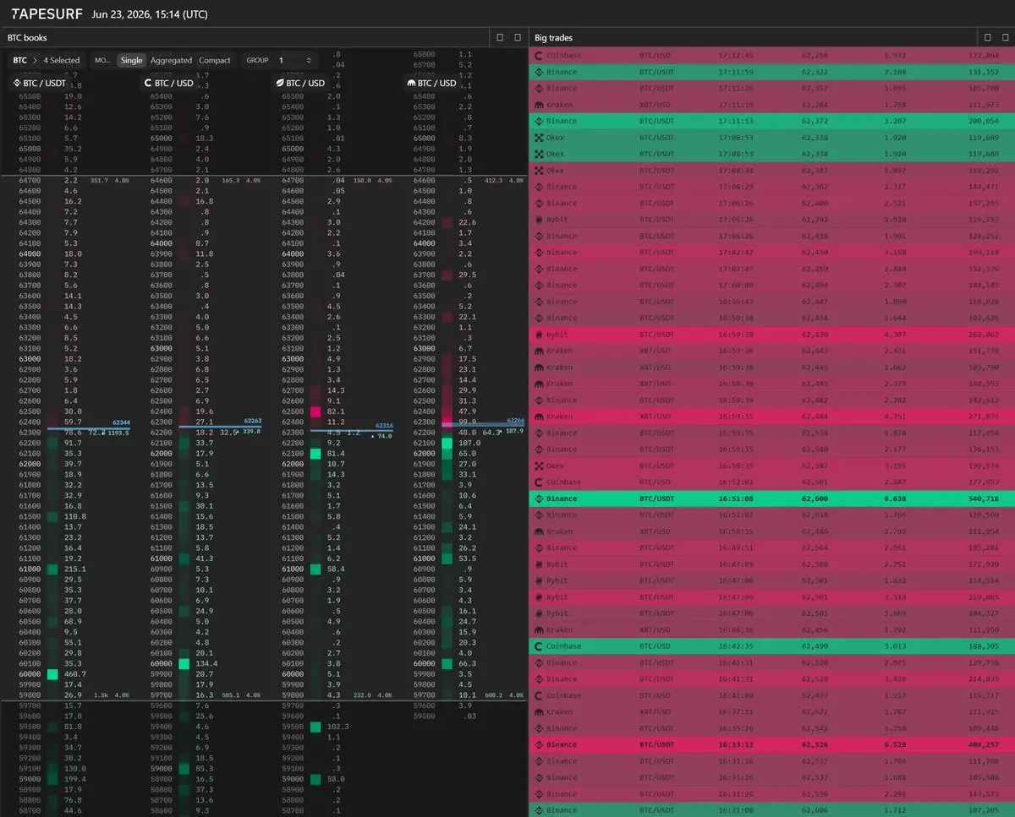Screen dimensions: 1015x817
Task: Click Okex icon on the 16:59:35 trade
Action: (538, 466)
